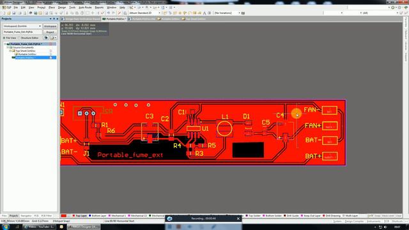Viewport: 409px width, 230px height.
Task: Collapse the Portable_Fume_Extr.PrjPcb project node
Action: (5, 44)
